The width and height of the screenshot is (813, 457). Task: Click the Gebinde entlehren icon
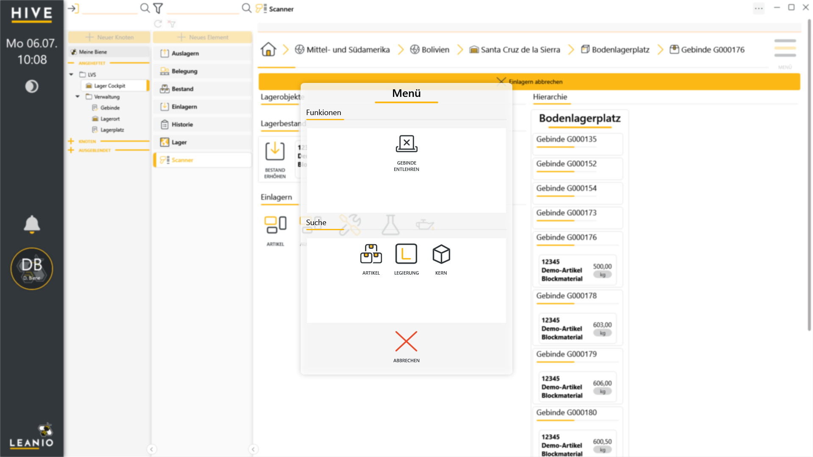[x=406, y=144]
